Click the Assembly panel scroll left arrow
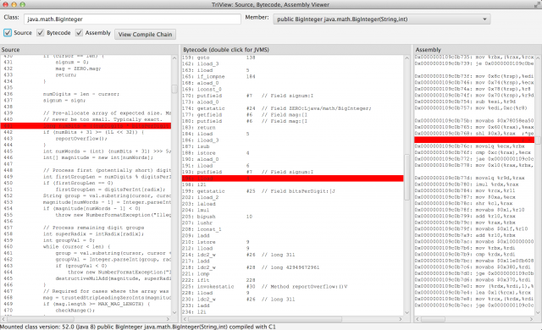Image resolution: width=542 pixels, height=330 pixels. coord(418,319)
